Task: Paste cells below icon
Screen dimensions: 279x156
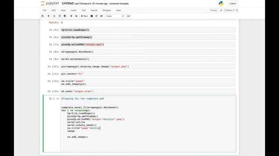Action: pyautogui.click(x=65, y=16)
